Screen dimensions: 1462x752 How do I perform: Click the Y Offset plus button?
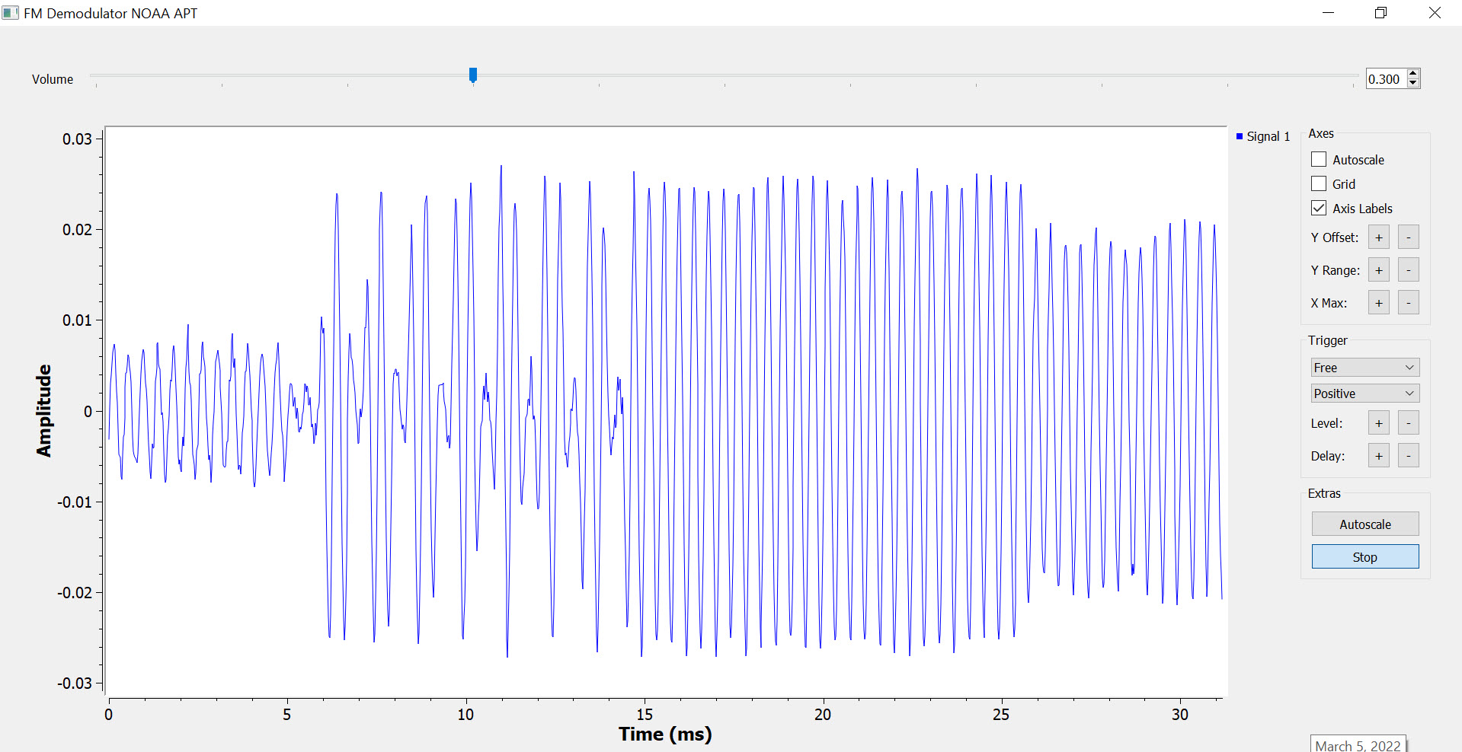pyautogui.click(x=1378, y=237)
